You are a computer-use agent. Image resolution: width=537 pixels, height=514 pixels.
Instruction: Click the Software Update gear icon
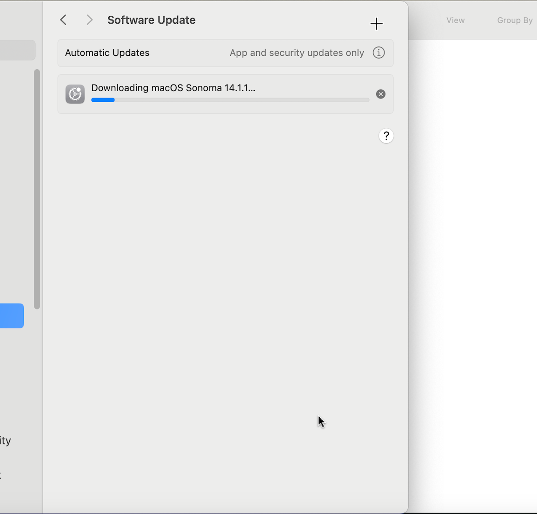[x=75, y=94]
